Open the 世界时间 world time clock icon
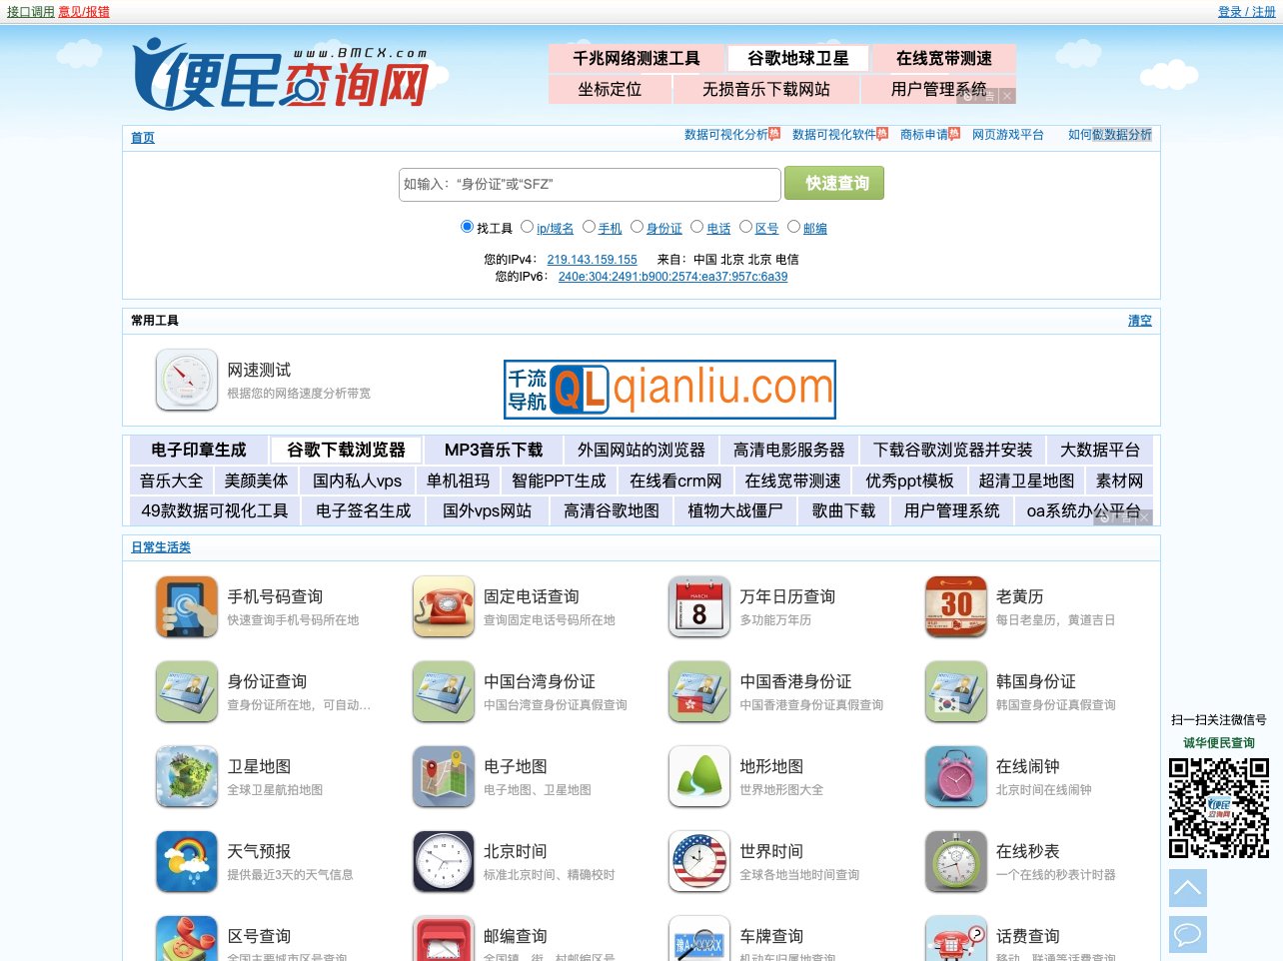Image resolution: width=1283 pixels, height=961 pixels. click(x=699, y=861)
